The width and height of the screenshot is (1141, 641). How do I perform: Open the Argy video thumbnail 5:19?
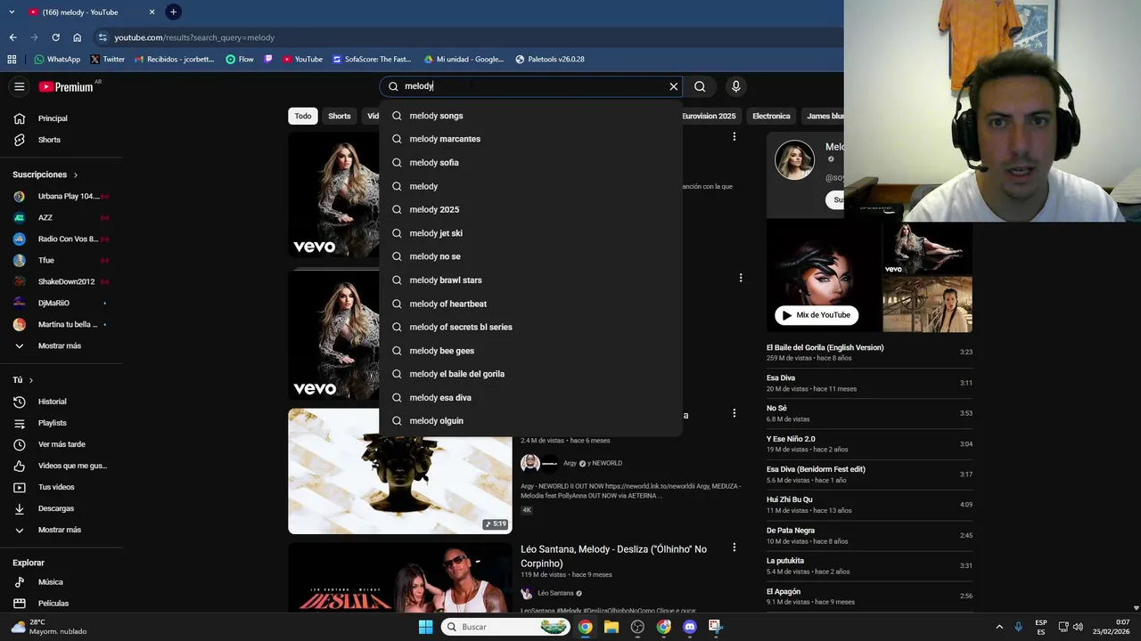point(400,471)
